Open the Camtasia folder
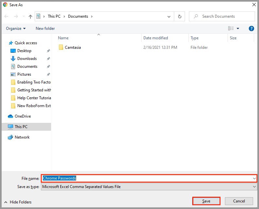259x209 pixels. [73, 47]
